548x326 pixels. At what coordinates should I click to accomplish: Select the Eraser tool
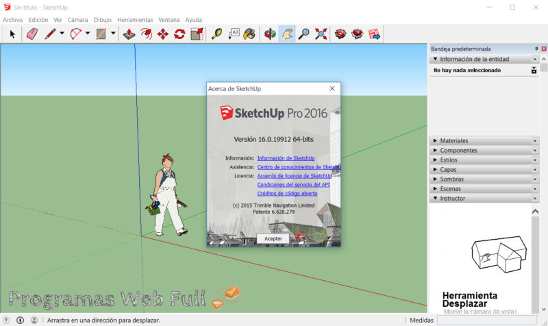pos(32,34)
